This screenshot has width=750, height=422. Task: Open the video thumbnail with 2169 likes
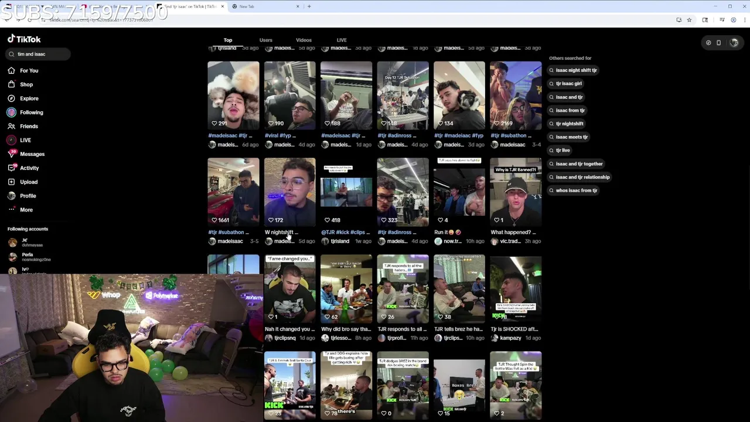[516, 95]
